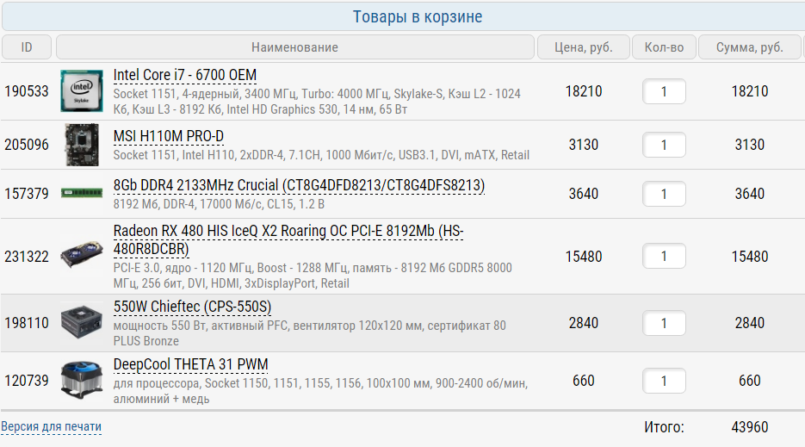Image resolution: width=805 pixels, height=447 pixels.
Task: Click the sum 2840 in the 'Сумма' column
Action: (750, 323)
